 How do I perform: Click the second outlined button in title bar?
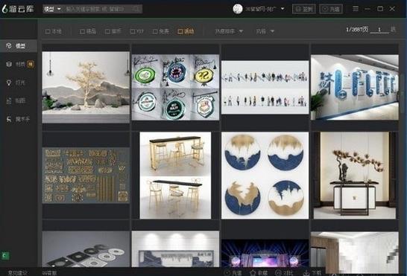331,9
